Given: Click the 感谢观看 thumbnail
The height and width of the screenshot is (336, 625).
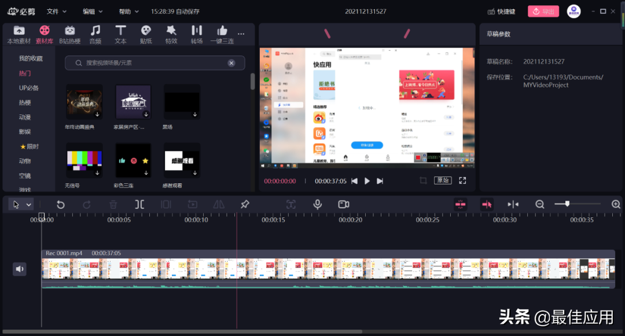Looking at the screenshot, I should tap(182, 160).
